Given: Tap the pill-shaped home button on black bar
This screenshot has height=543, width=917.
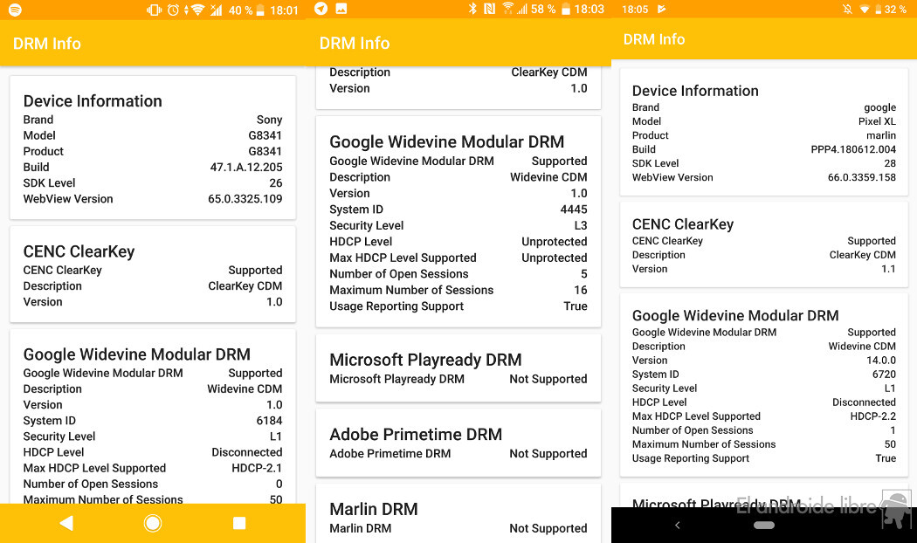Looking at the screenshot, I should coord(763,525).
